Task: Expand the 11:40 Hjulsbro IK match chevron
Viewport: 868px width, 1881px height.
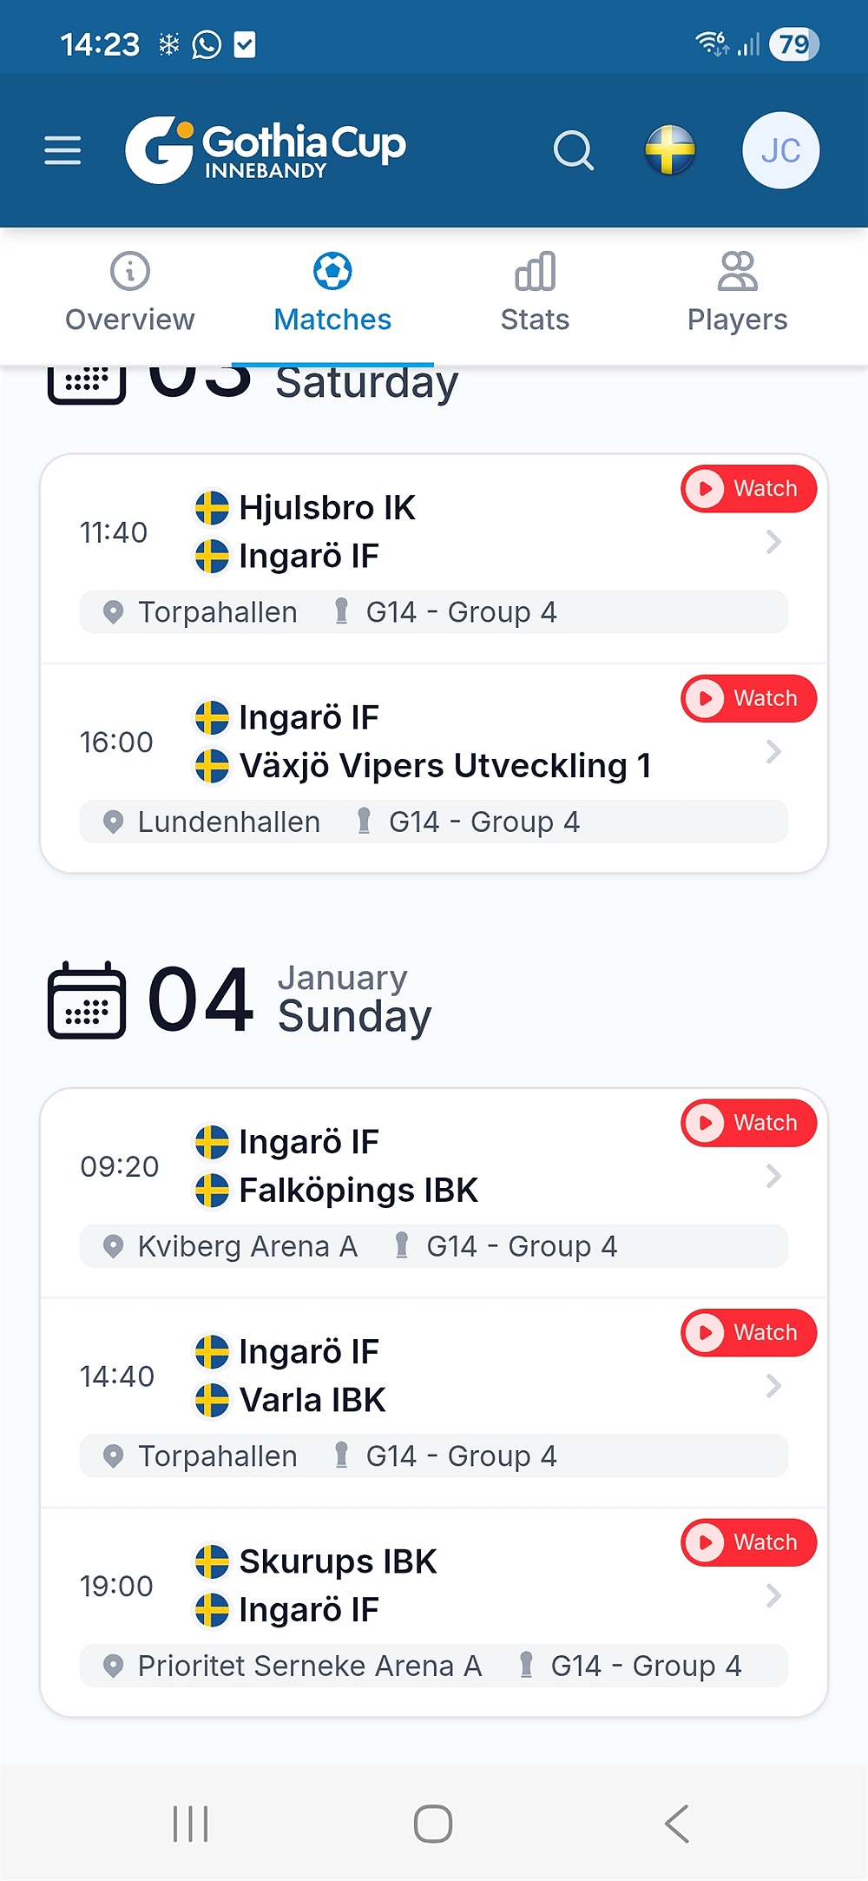Action: tap(773, 543)
